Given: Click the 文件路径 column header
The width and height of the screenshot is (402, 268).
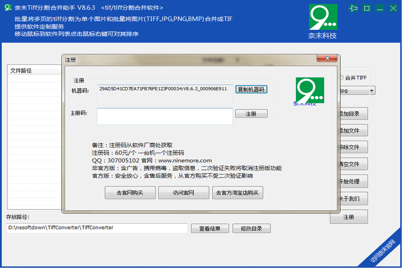Looking at the screenshot, I should (35, 70).
